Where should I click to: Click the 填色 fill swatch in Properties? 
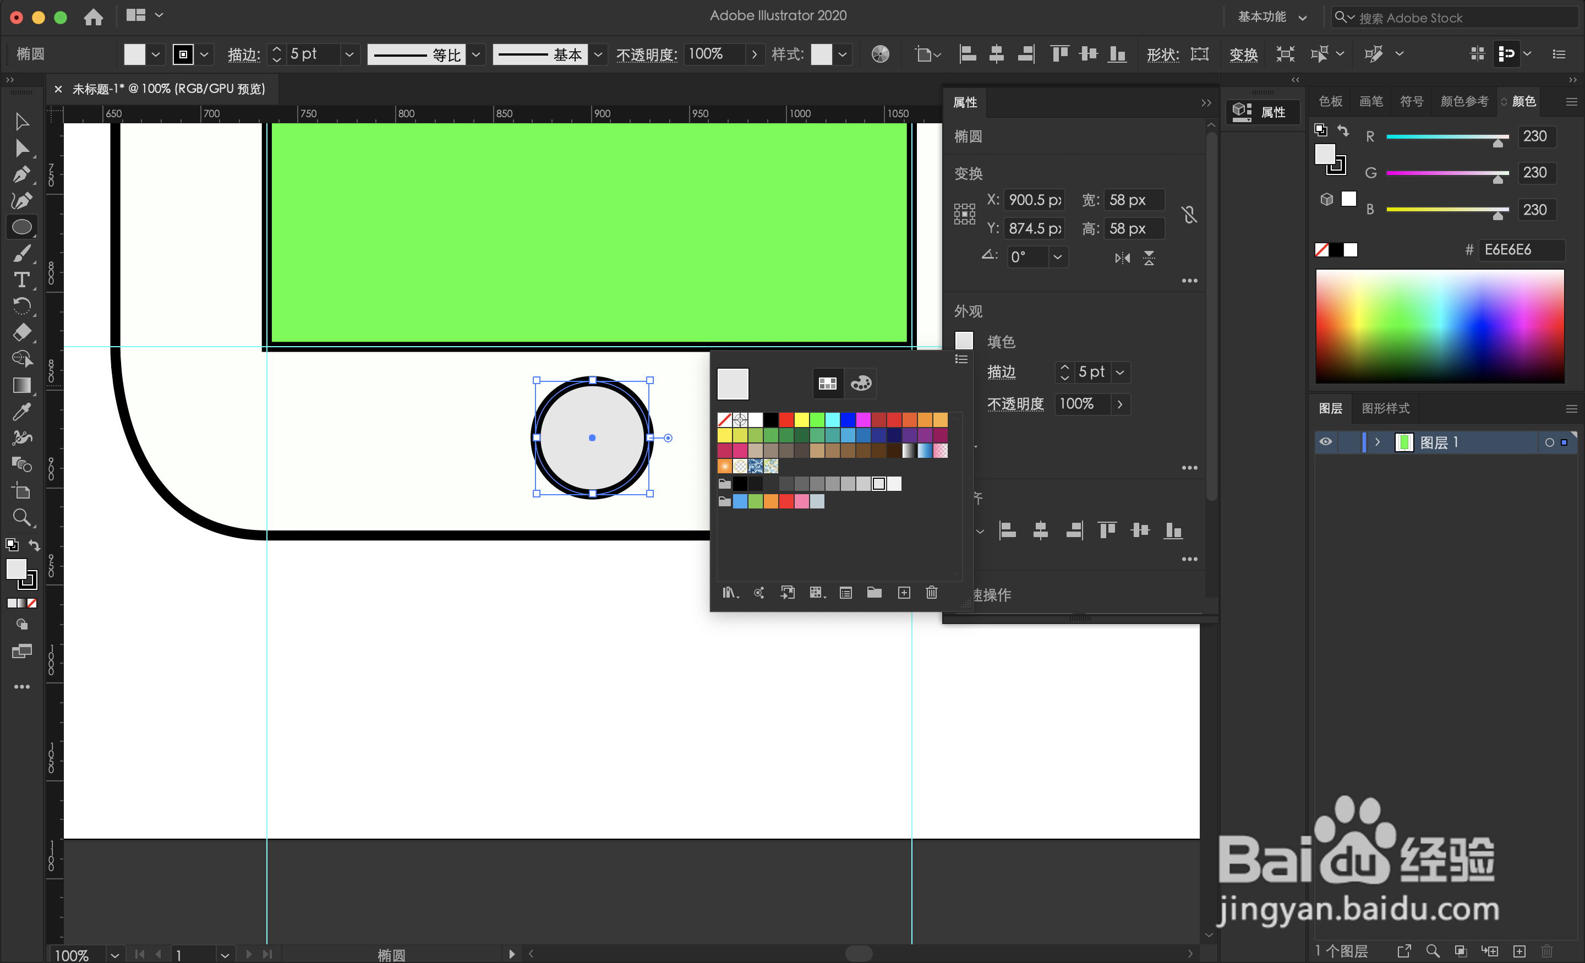964,341
